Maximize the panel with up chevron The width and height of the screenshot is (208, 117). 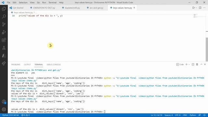point(201,64)
